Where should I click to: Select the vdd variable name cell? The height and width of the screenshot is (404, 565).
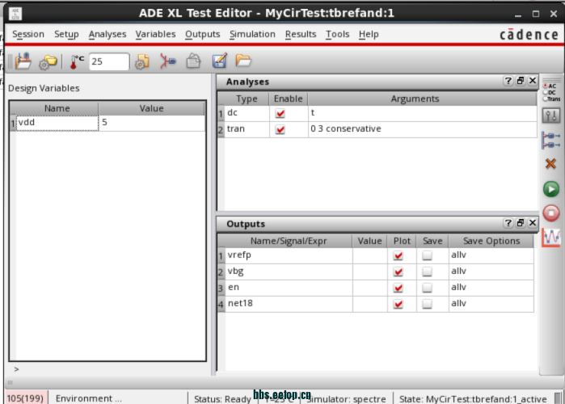57,123
